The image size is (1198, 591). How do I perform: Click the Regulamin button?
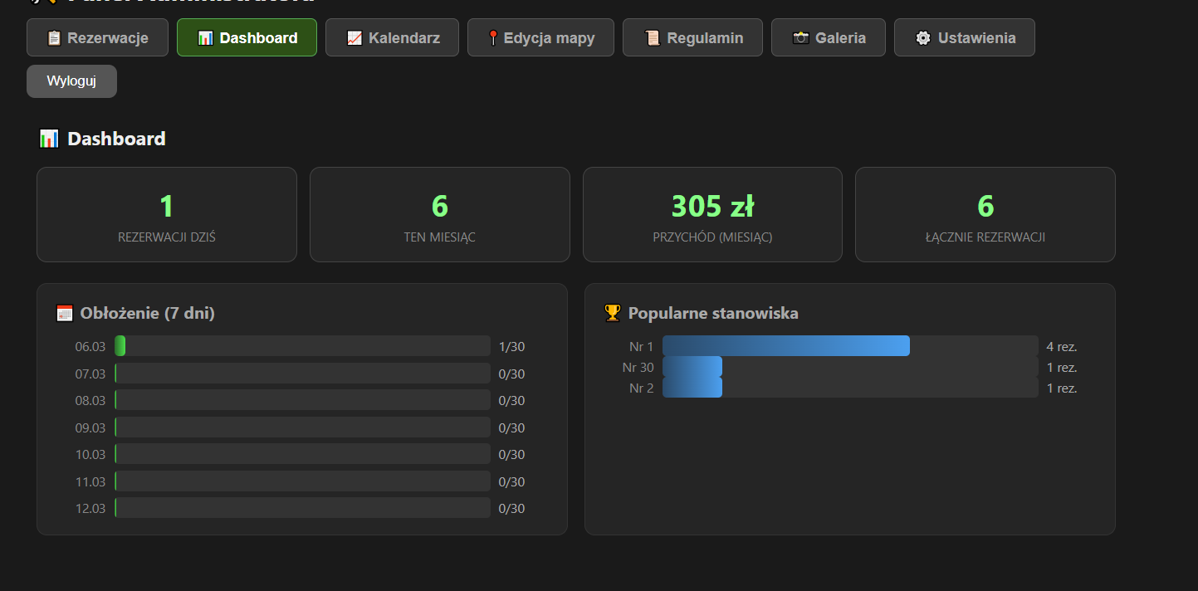click(x=692, y=37)
